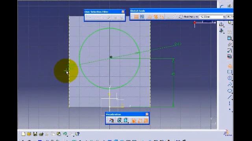
Task: Open the Ellipse tool flyout arrow
Action: [232, 93]
